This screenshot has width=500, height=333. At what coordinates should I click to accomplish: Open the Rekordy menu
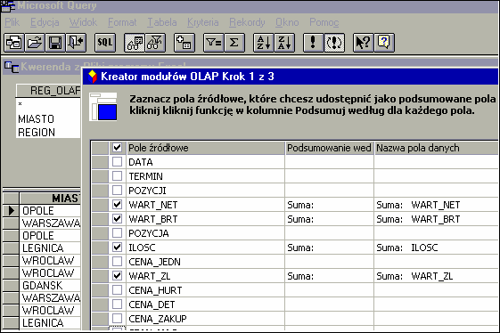click(x=247, y=22)
